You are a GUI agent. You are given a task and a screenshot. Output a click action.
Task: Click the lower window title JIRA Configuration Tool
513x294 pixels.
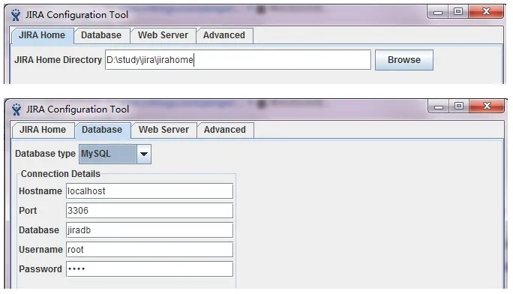[77, 109]
